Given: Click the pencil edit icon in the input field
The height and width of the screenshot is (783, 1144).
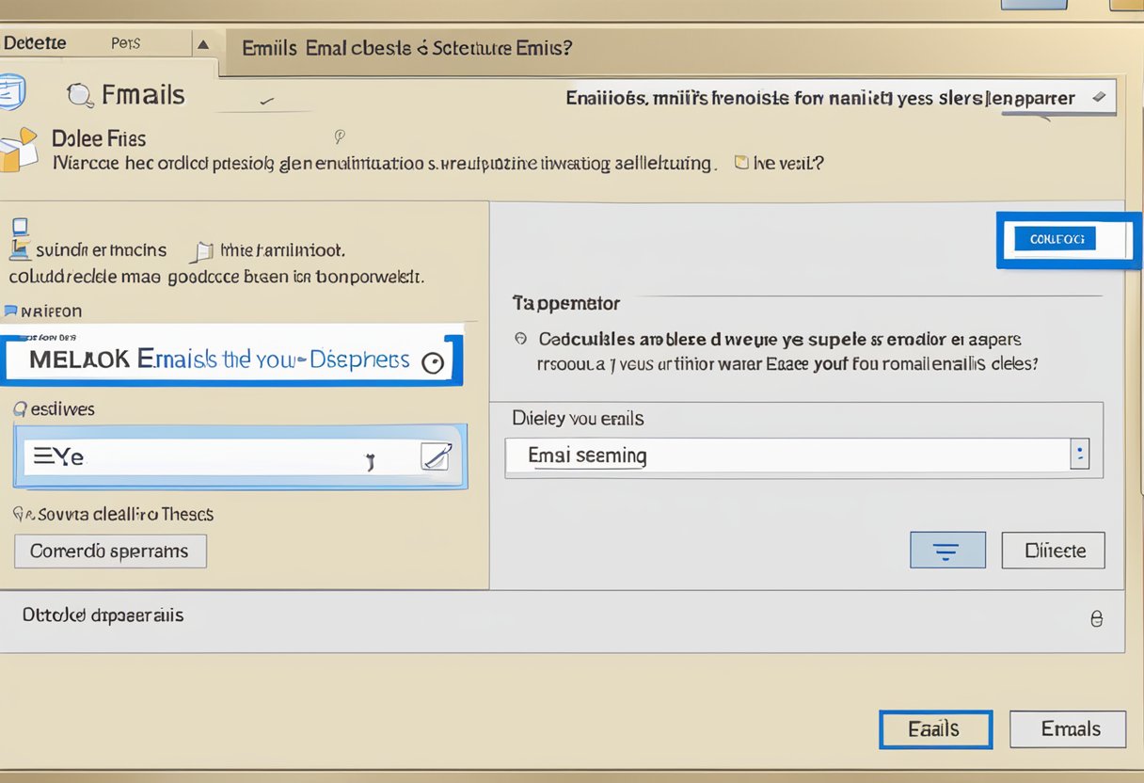Looking at the screenshot, I should (435, 455).
